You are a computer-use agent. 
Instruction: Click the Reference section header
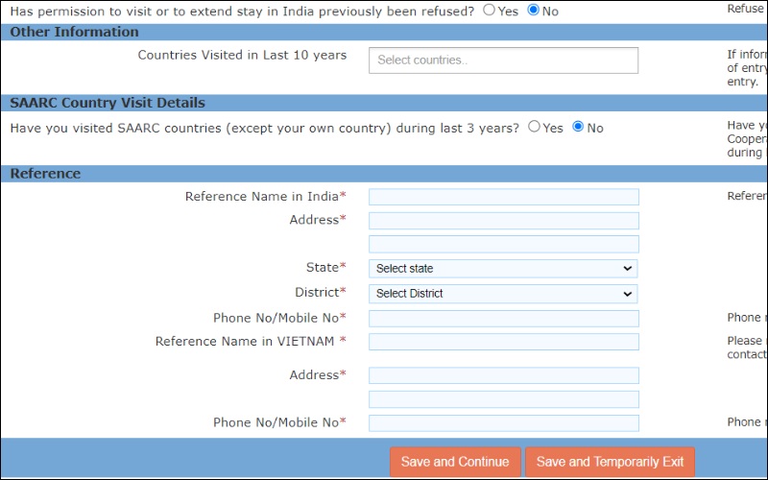click(x=46, y=174)
